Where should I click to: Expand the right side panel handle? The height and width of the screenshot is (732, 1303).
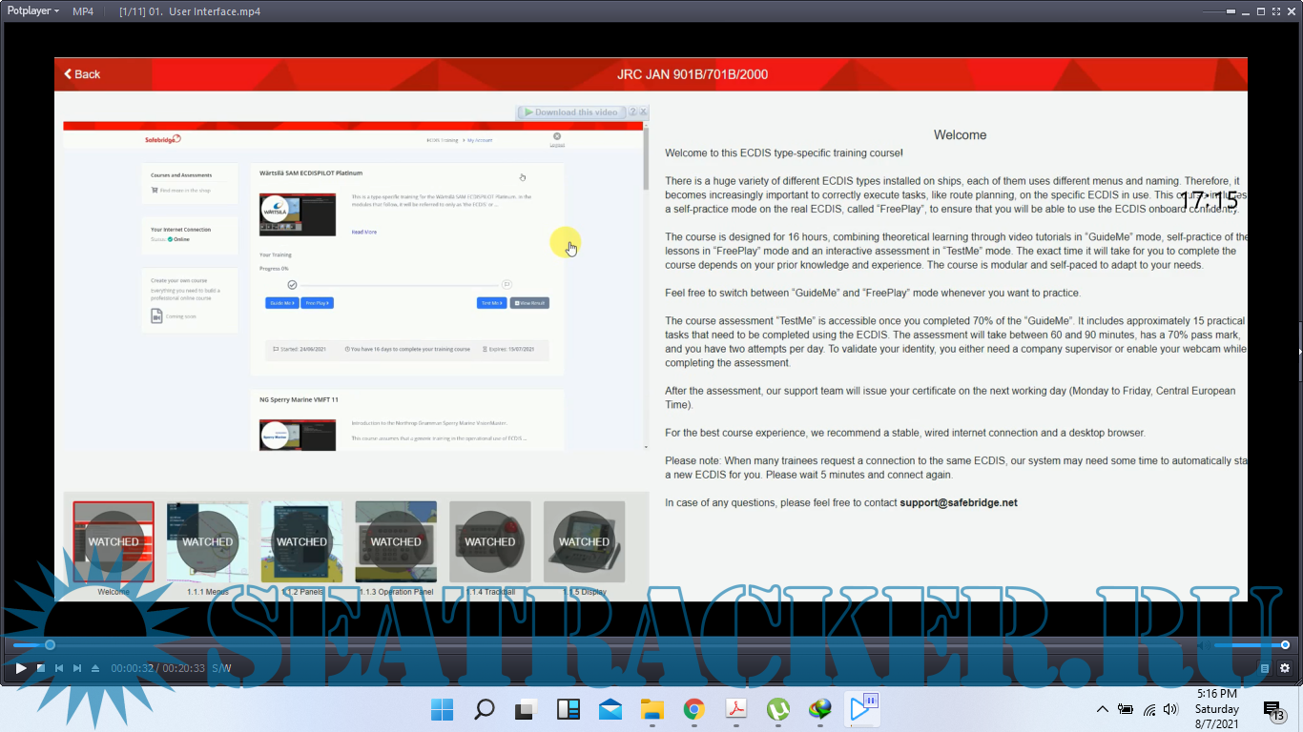point(1299,351)
